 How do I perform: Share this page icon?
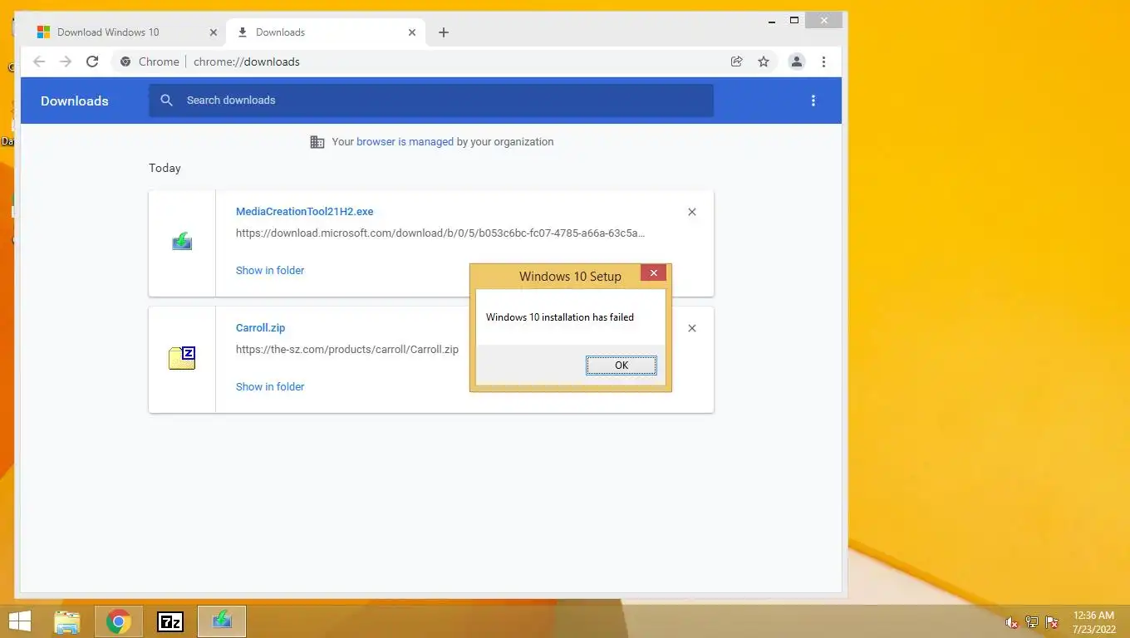(736, 61)
